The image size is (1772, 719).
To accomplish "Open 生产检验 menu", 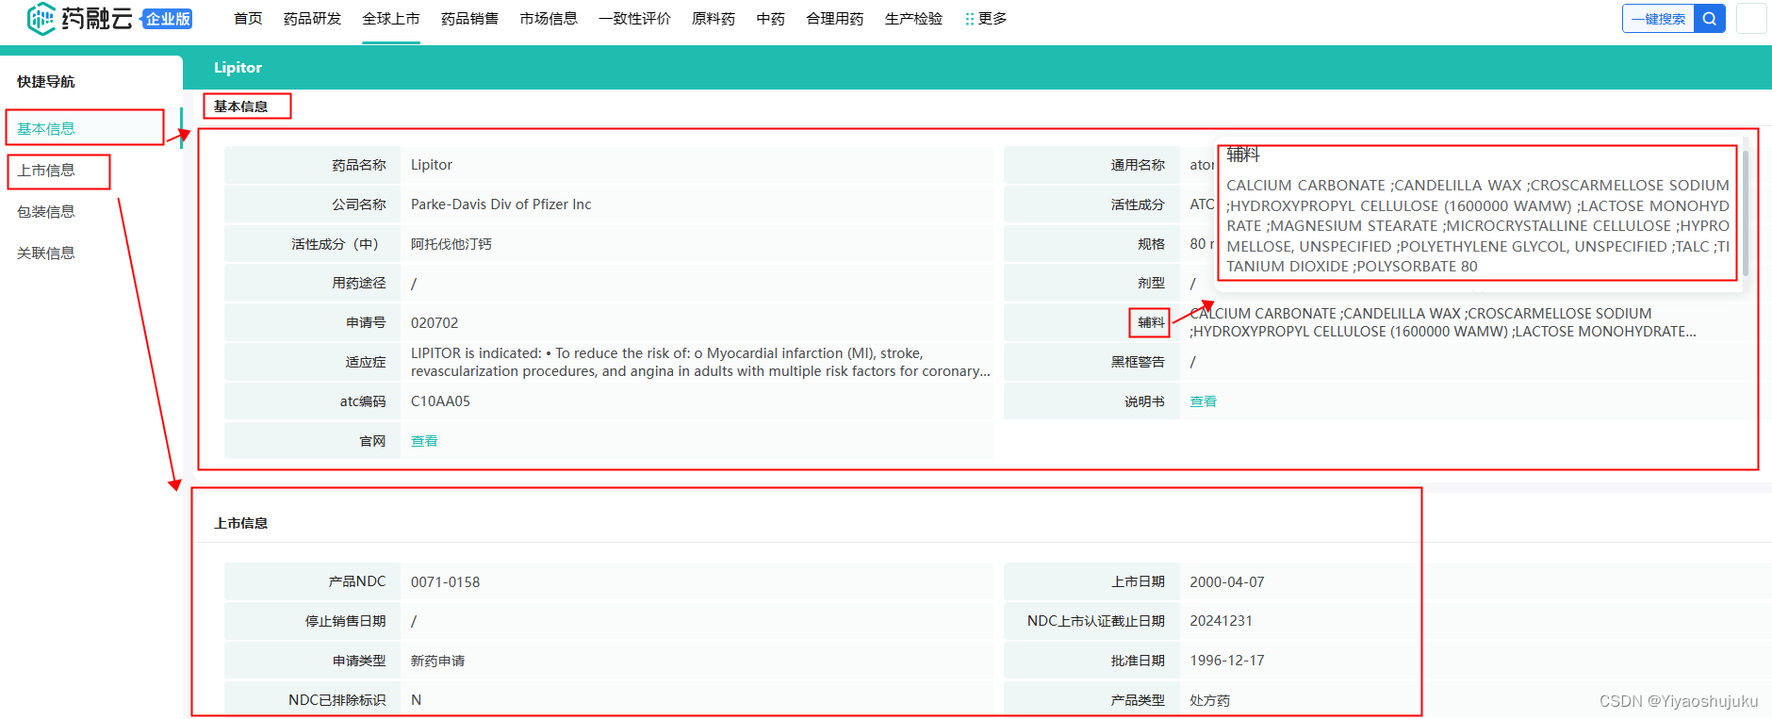I will pos(913,19).
